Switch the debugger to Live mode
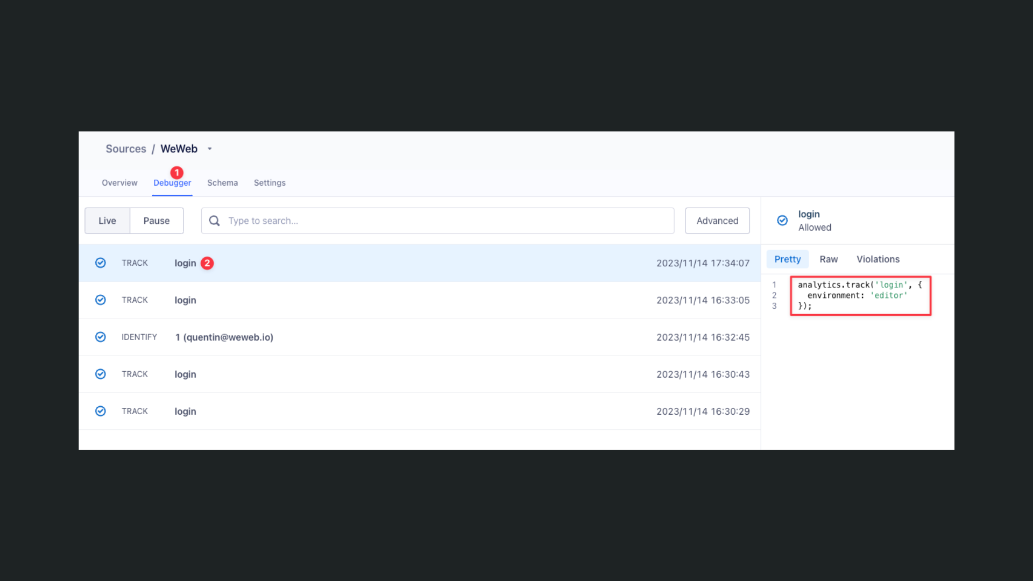Screen dimensions: 1033x581 coord(107,221)
